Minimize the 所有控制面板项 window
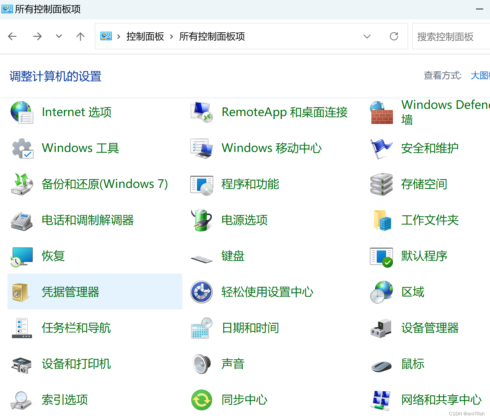Image resolution: width=490 pixels, height=419 pixels. (480, 9)
